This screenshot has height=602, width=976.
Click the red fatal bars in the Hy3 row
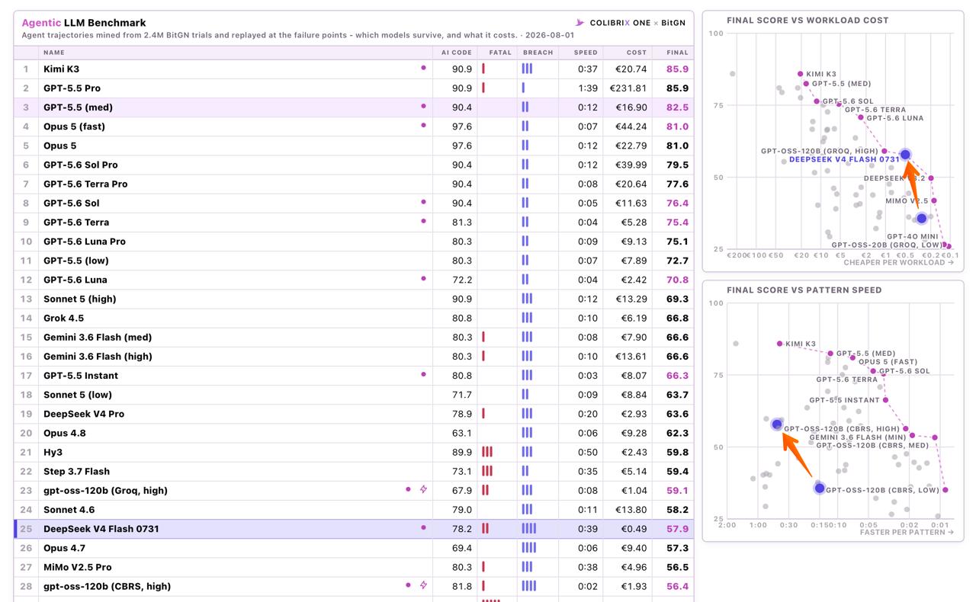[x=487, y=452]
